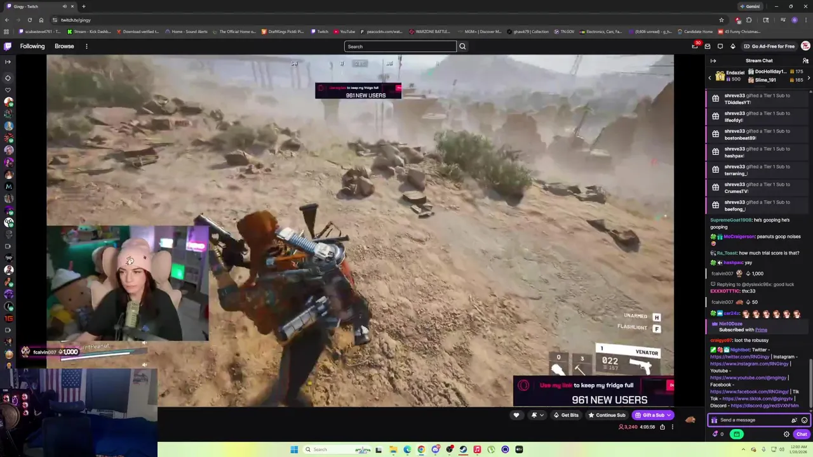Image resolution: width=813 pixels, height=457 pixels.
Task: Show hidden system tray icons chevron
Action: (743, 449)
